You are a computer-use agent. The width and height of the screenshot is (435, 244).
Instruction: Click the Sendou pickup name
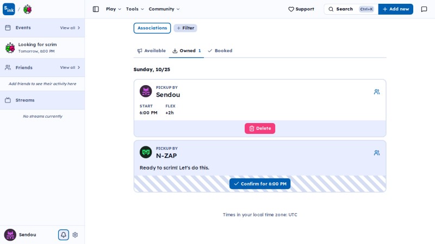[168, 94]
